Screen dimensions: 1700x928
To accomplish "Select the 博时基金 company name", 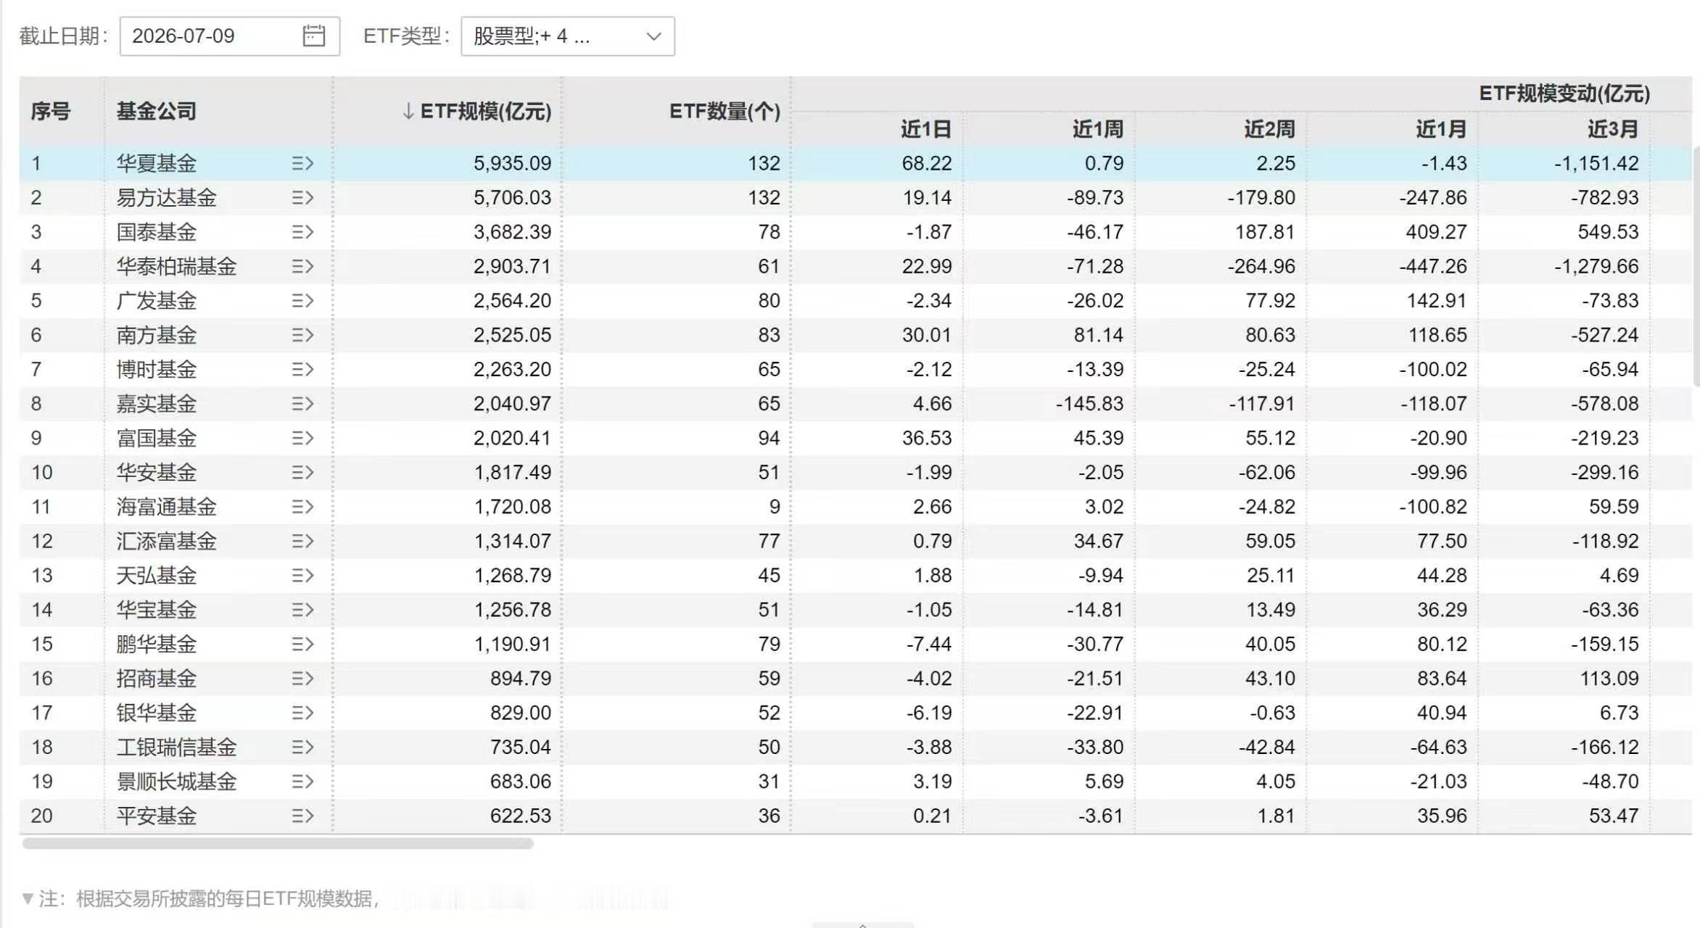I will pos(157,369).
